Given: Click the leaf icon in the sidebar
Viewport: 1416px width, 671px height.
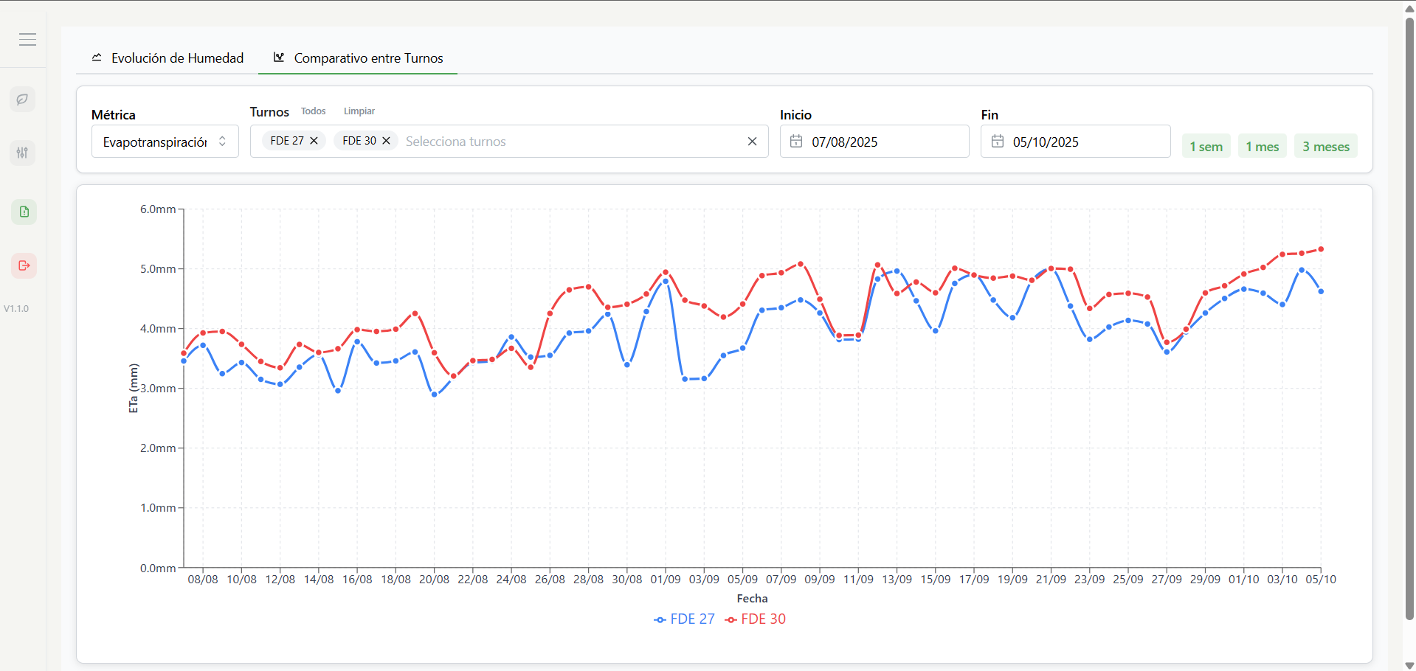Looking at the screenshot, I should [x=23, y=100].
